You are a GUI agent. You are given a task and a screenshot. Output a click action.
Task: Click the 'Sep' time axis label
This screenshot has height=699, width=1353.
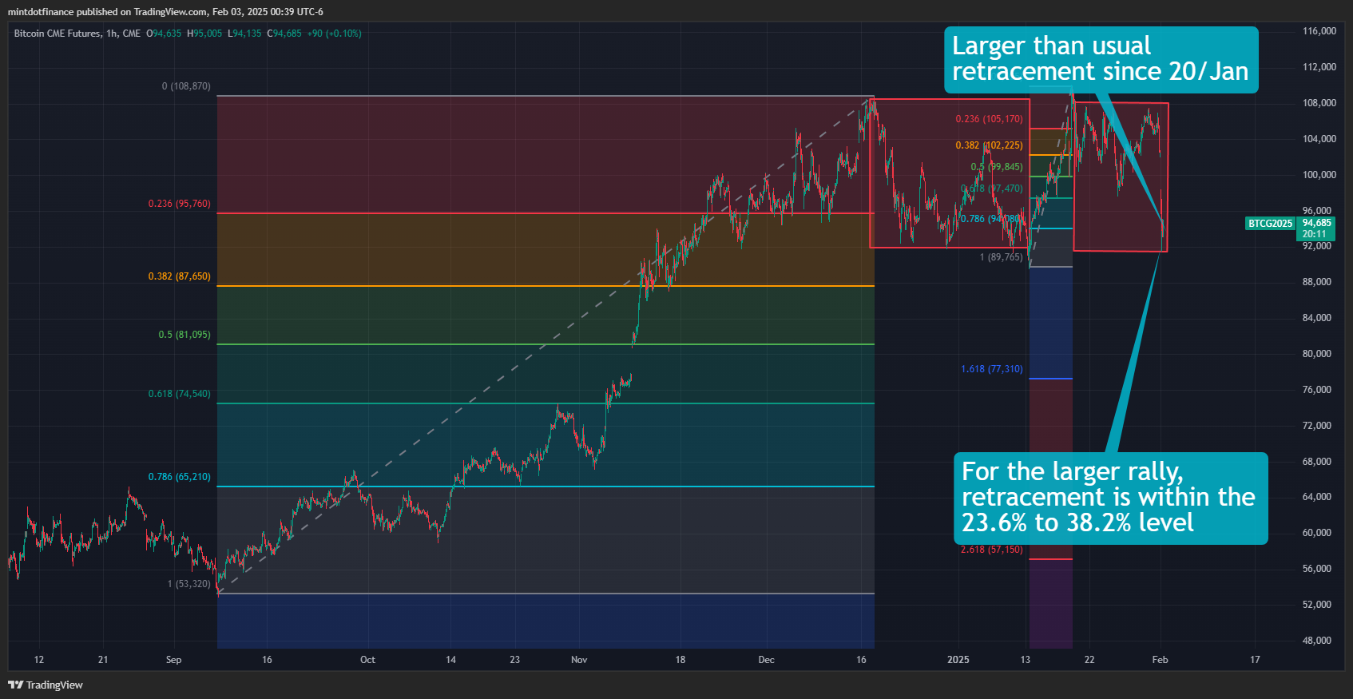(173, 660)
